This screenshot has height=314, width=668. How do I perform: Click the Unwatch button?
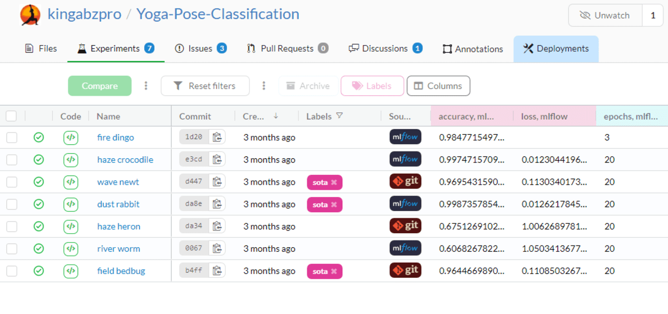tap(605, 15)
